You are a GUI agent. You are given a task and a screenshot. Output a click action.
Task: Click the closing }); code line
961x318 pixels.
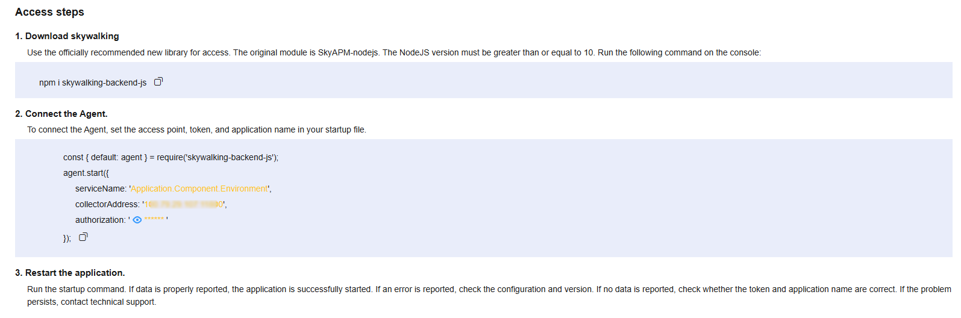click(x=67, y=238)
